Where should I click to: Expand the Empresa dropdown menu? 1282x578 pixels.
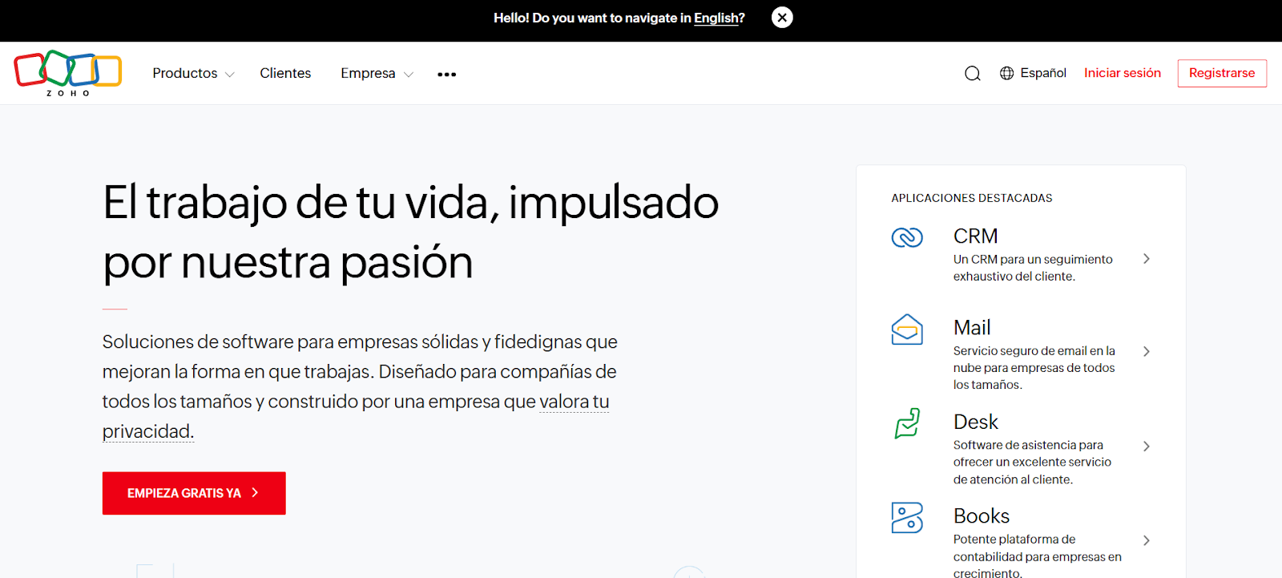377,73
